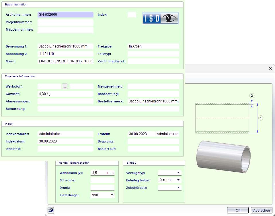Click the Mengeneinheit input field
Image resolution: width=275 pixels, height=216 pixels.
point(153,86)
